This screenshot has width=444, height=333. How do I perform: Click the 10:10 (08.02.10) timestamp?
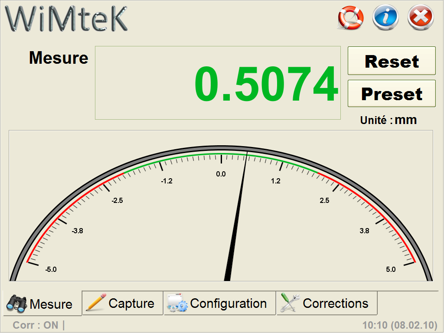(x=400, y=325)
